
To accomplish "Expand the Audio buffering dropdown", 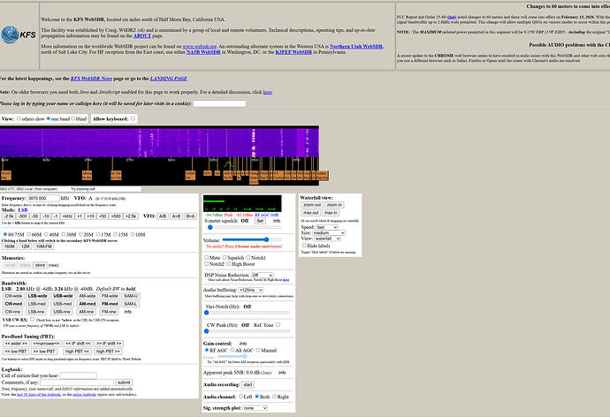I will tap(251, 290).
